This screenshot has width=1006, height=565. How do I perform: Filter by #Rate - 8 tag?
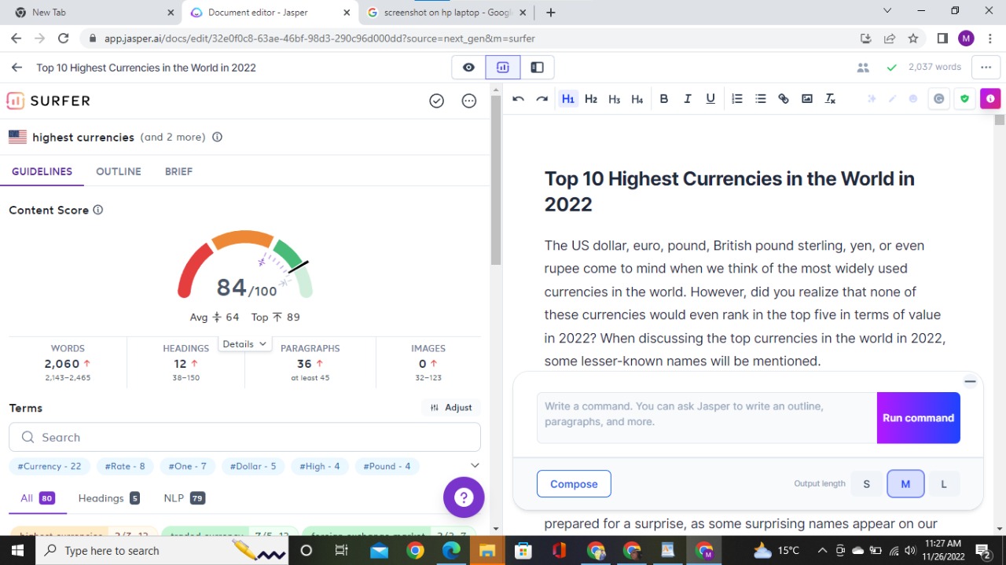(125, 466)
